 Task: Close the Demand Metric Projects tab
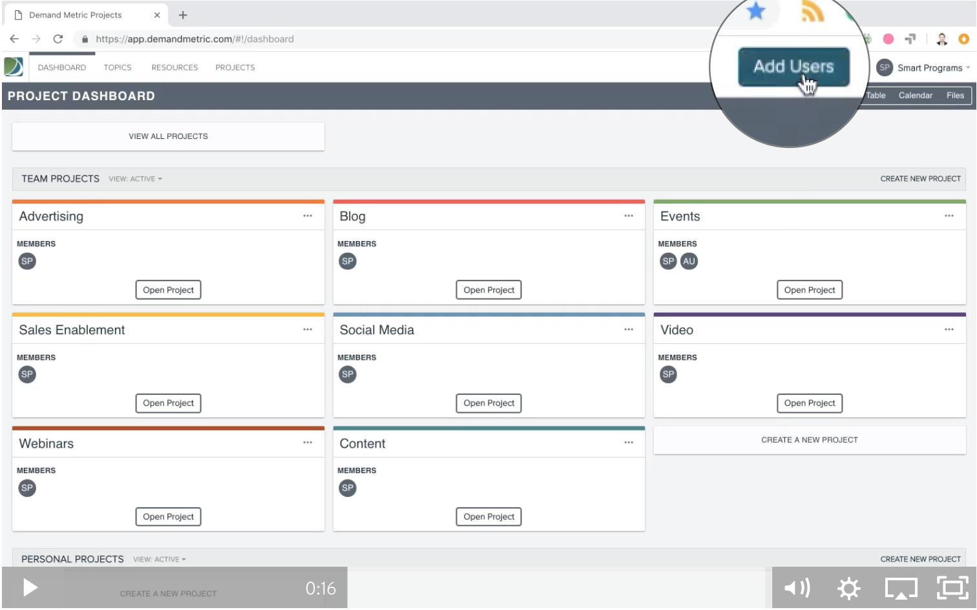coord(157,15)
